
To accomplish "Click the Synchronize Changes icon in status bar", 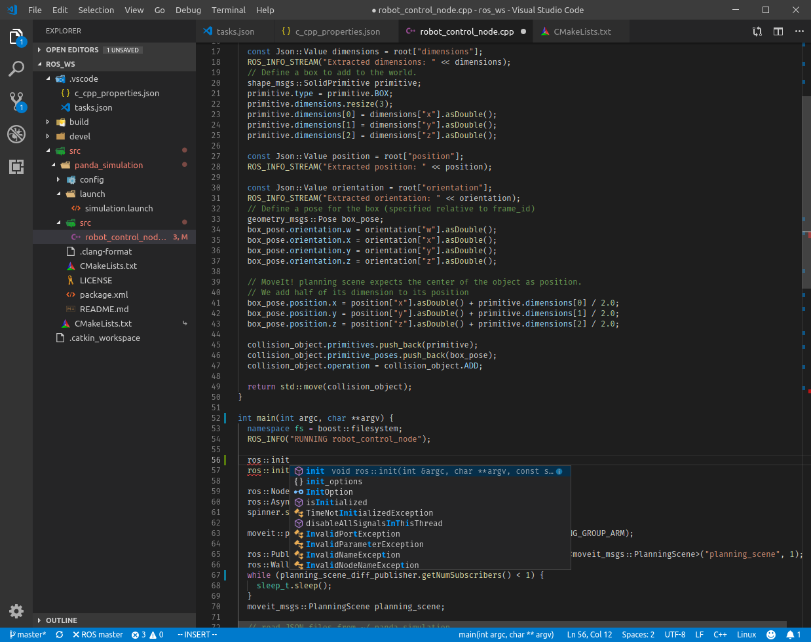I will pos(59,634).
